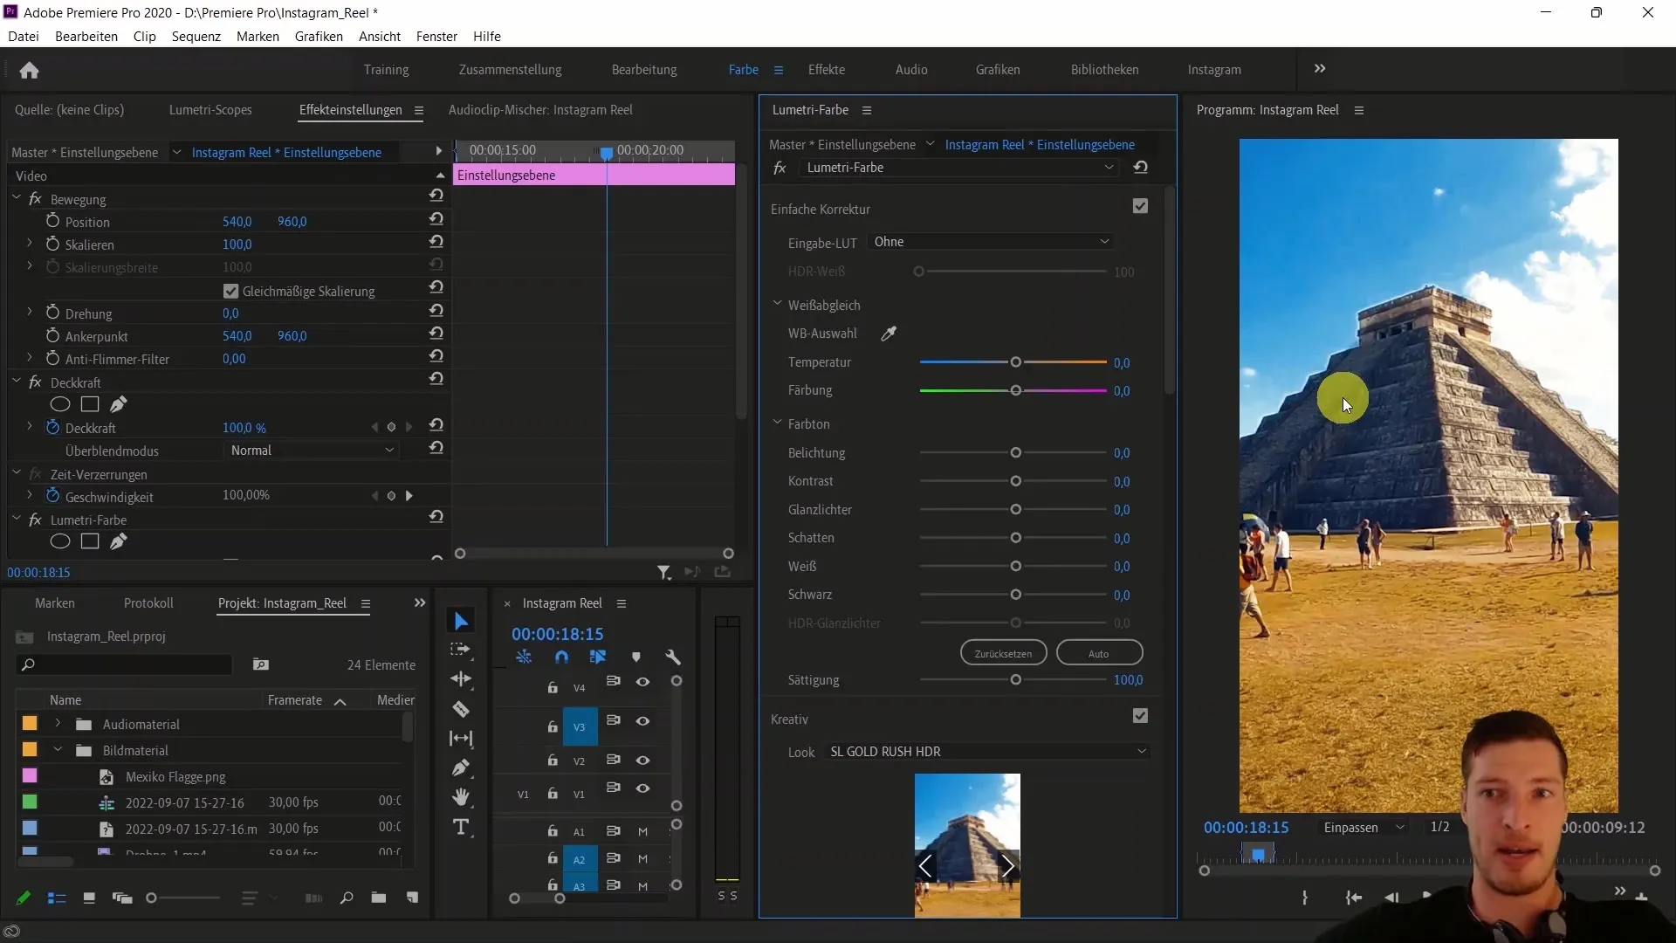This screenshot has width=1676, height=943.
Task: Open timeline display settings wrench
Action: click(673, 657)
